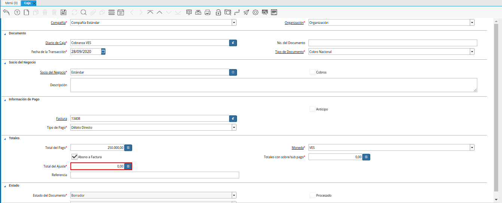Expand the Moneda dropdown list
Viewport: 502px width, 203px height.
(x=472, y=148)
